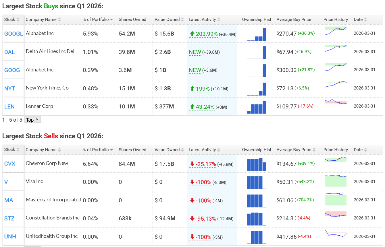Screen dimensions: 385x247
Task: Click the Chevron Corp New name
Action: 47,163
